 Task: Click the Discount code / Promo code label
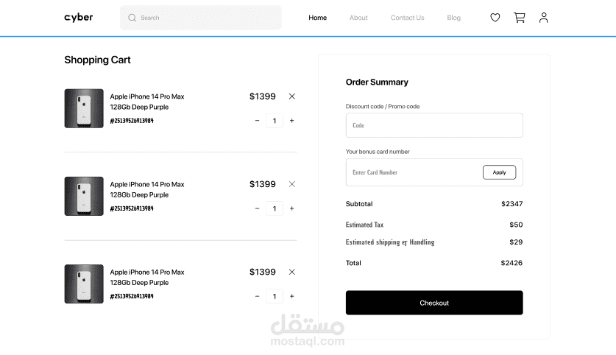point(383,106)
